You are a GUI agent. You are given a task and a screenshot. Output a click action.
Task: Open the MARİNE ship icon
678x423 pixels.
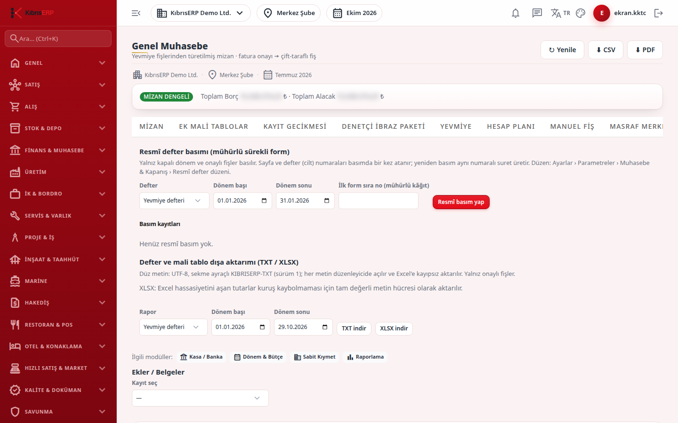(x=15, y=281)
